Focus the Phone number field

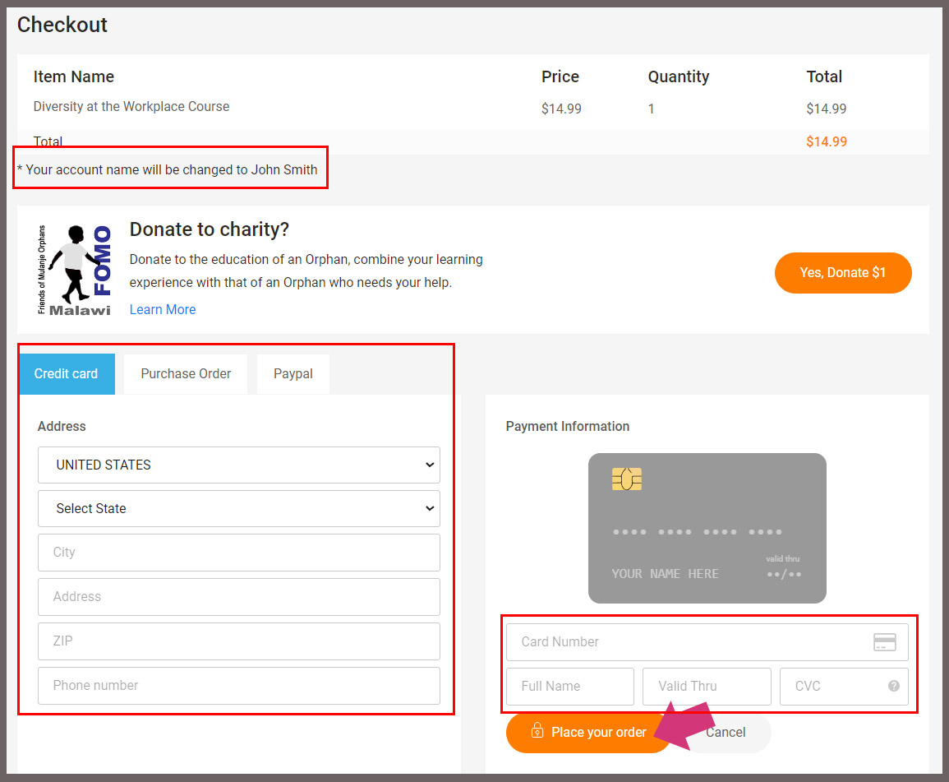pos(238,686)
